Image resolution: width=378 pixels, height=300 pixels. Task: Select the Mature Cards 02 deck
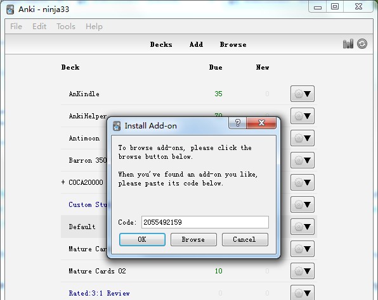[97, 271]
